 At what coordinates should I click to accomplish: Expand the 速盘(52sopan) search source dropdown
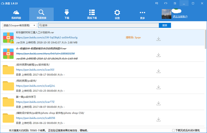point(19,25)
